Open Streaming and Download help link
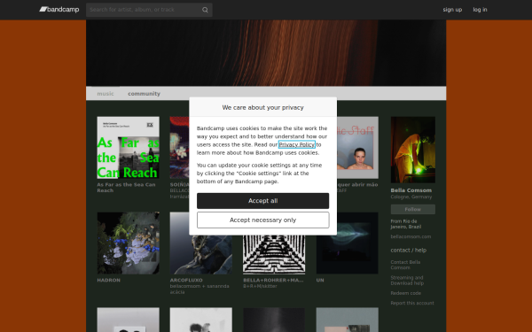Image resolution: width=532 pixels, height=332 pixels. pos(407,281)
